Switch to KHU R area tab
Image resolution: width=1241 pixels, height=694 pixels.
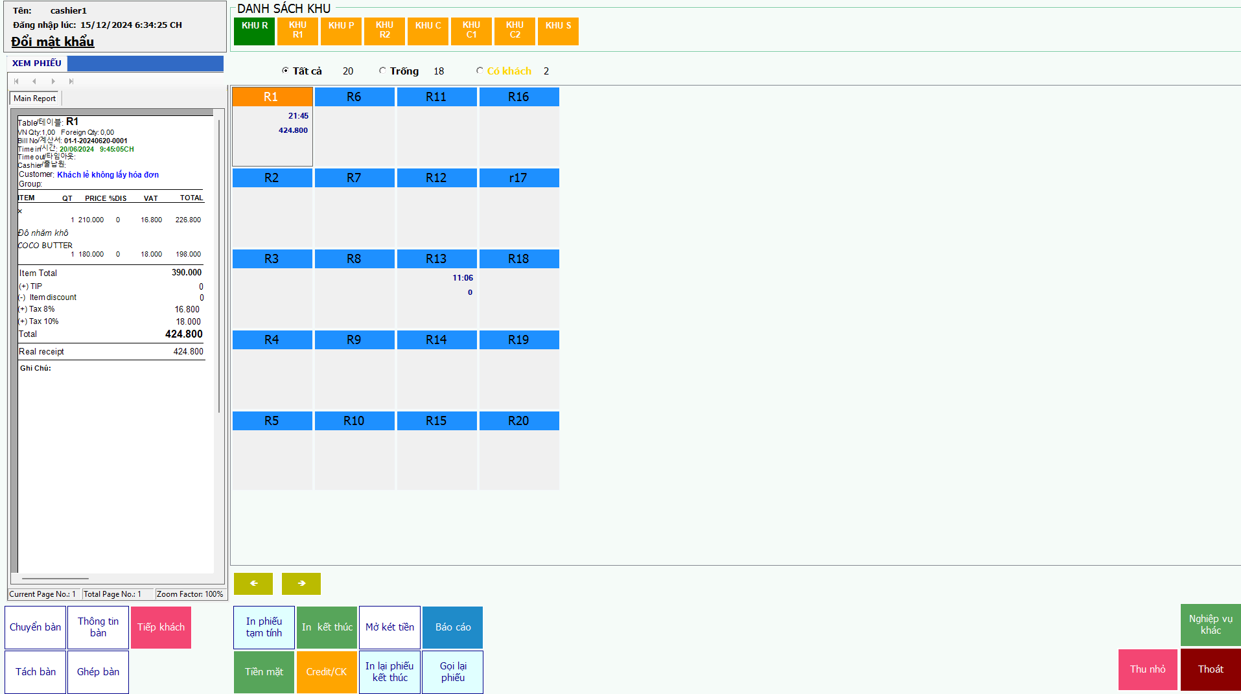(x=254, y=31)
